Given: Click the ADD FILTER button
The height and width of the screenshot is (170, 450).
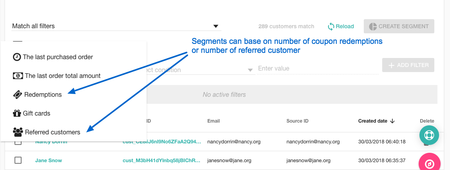Looking at the screenshot, I should click(x=408, y=65).
